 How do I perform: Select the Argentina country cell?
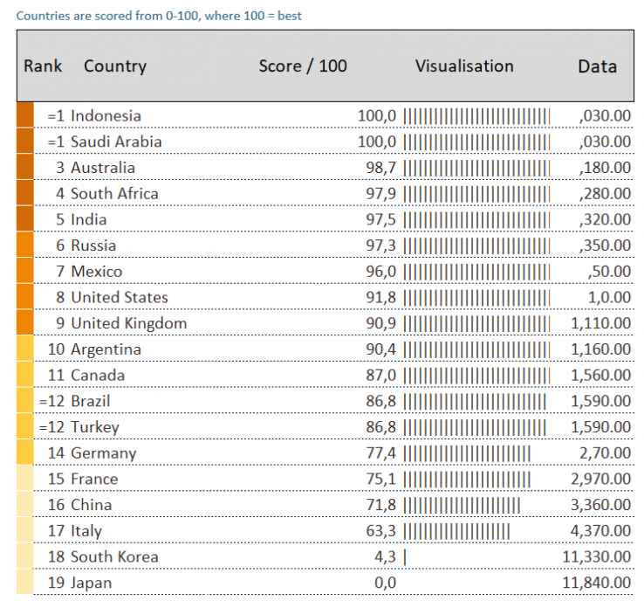coord(106,349)
